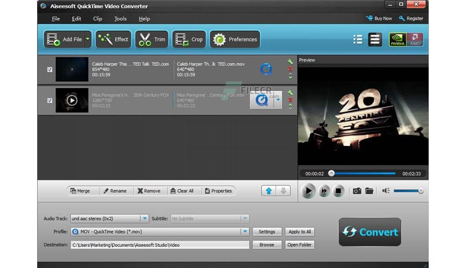Open Preferences
Image resolution: width=463 pixels, height=268 pixels.
coord(235,39)
